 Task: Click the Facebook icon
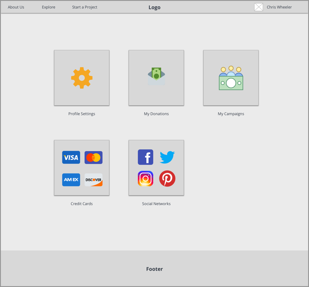tap(146, 157)
